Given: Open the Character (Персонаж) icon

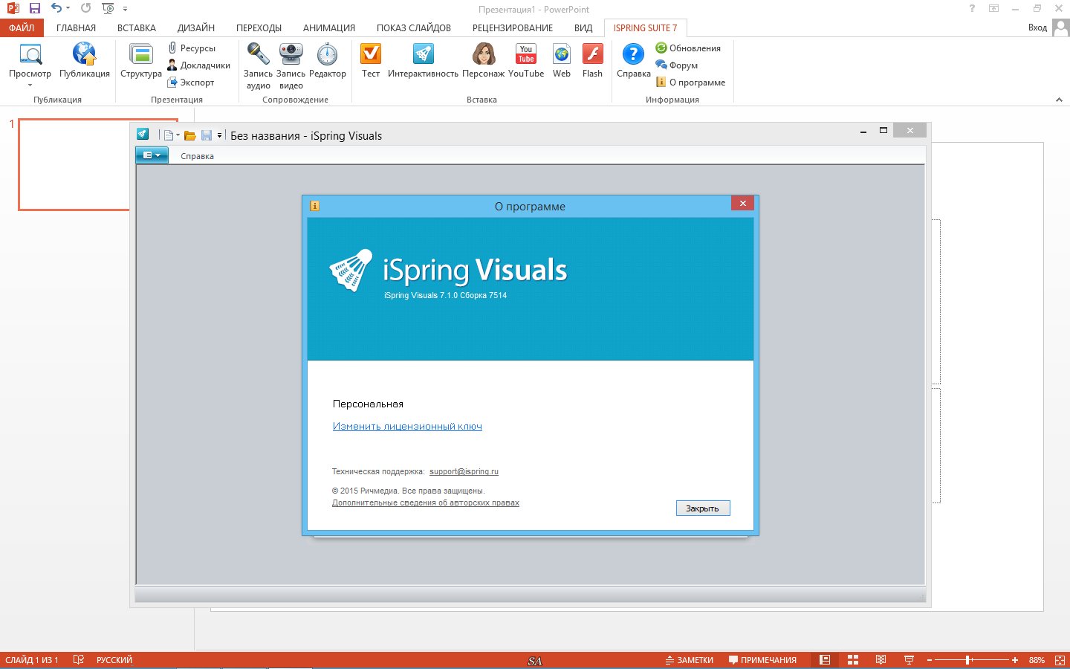Looking at the screenshot, I should coord(483,55).
